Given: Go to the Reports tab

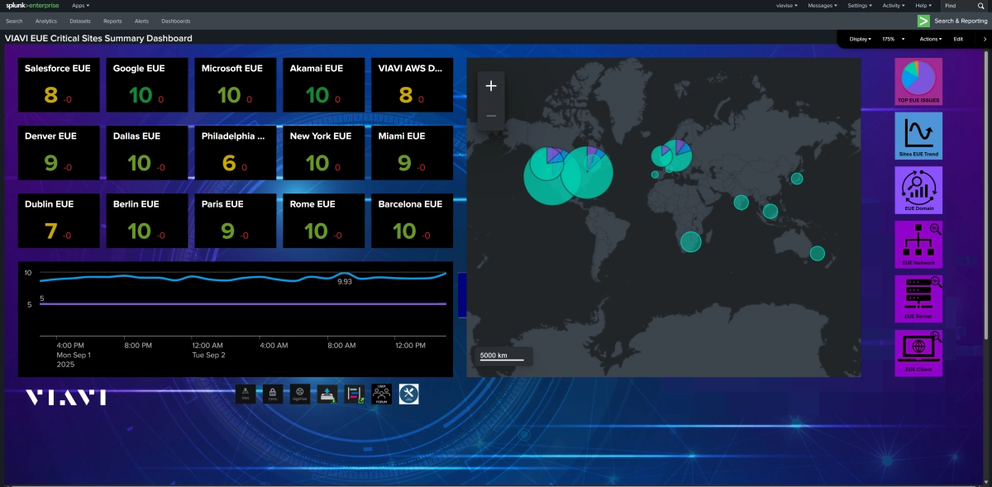Looking at the screenshot, I should [112, 21].
